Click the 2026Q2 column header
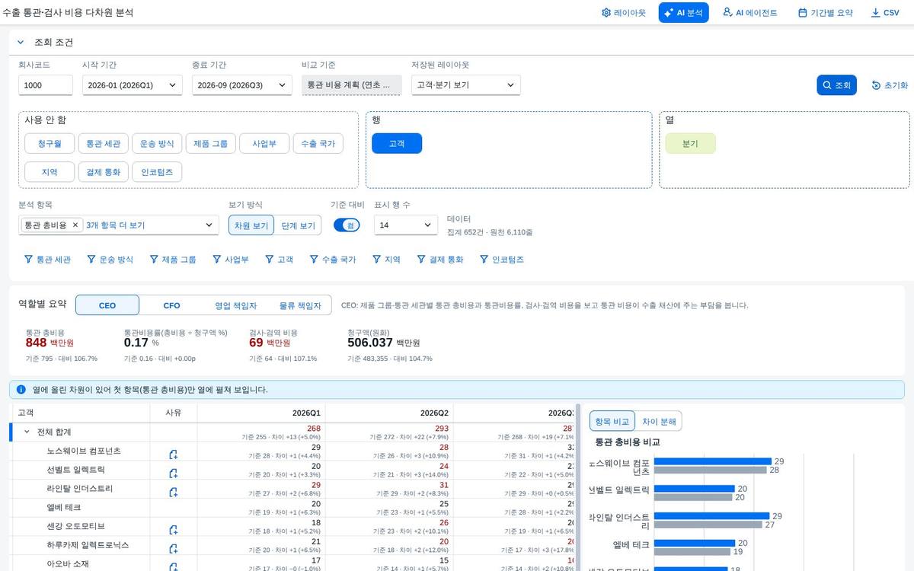 click(388, 413)
